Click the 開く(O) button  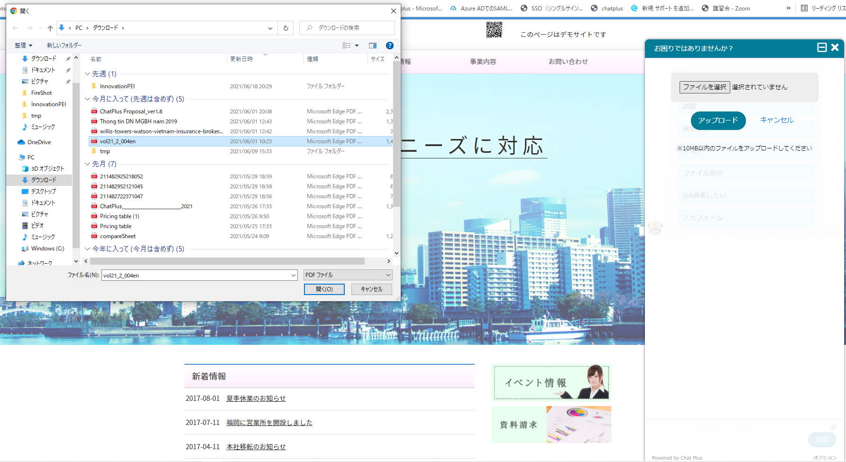324,289
